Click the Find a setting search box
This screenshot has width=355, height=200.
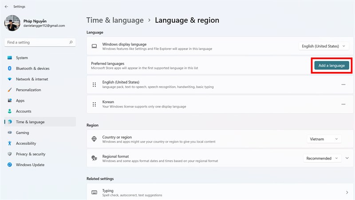[40, 42]
